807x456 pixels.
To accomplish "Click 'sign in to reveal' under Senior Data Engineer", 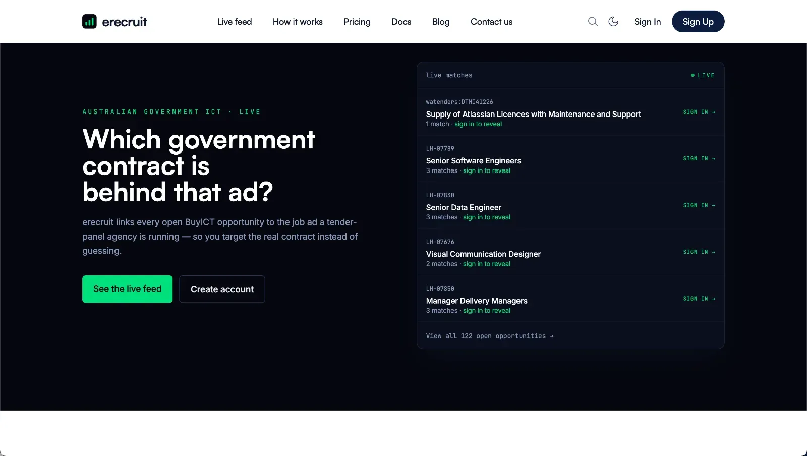I will (487, 217).
